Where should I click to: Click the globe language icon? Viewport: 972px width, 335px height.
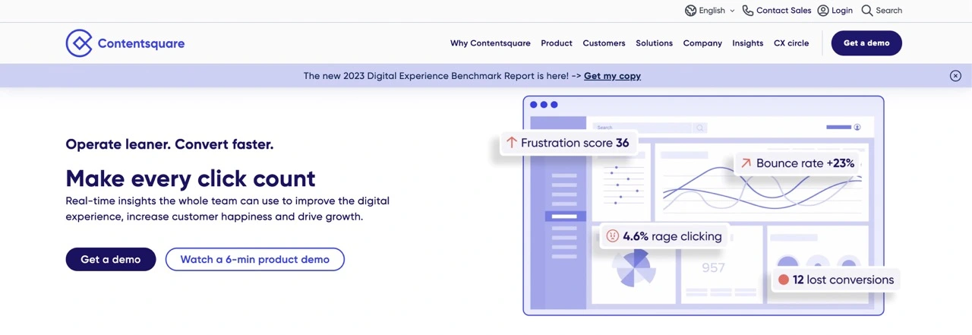(x=690, y=11)
